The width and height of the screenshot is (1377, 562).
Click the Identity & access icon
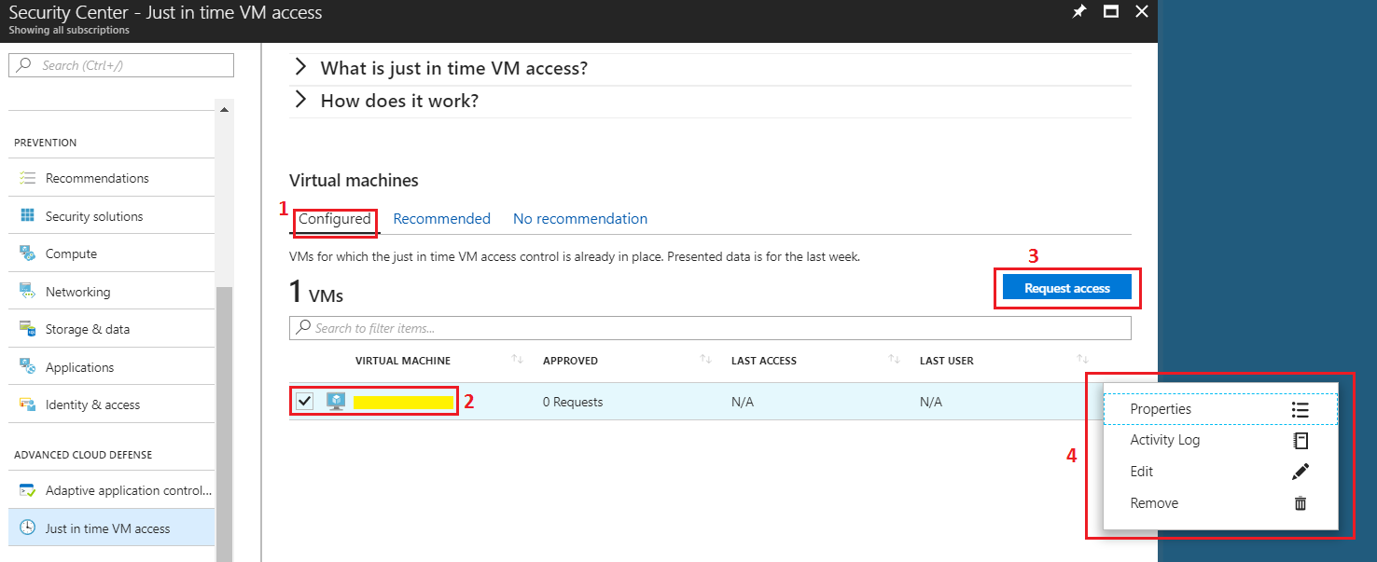point(28,404)
